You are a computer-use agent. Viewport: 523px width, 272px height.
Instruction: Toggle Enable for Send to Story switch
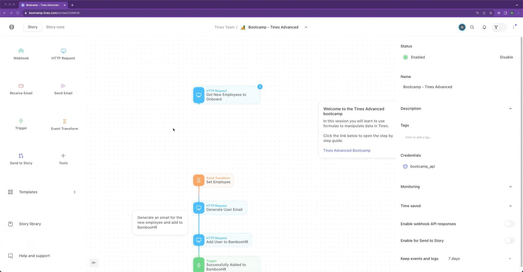pos(510,241)
